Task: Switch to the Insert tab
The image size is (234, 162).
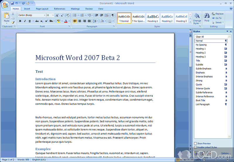Action: tap(27, 9)
